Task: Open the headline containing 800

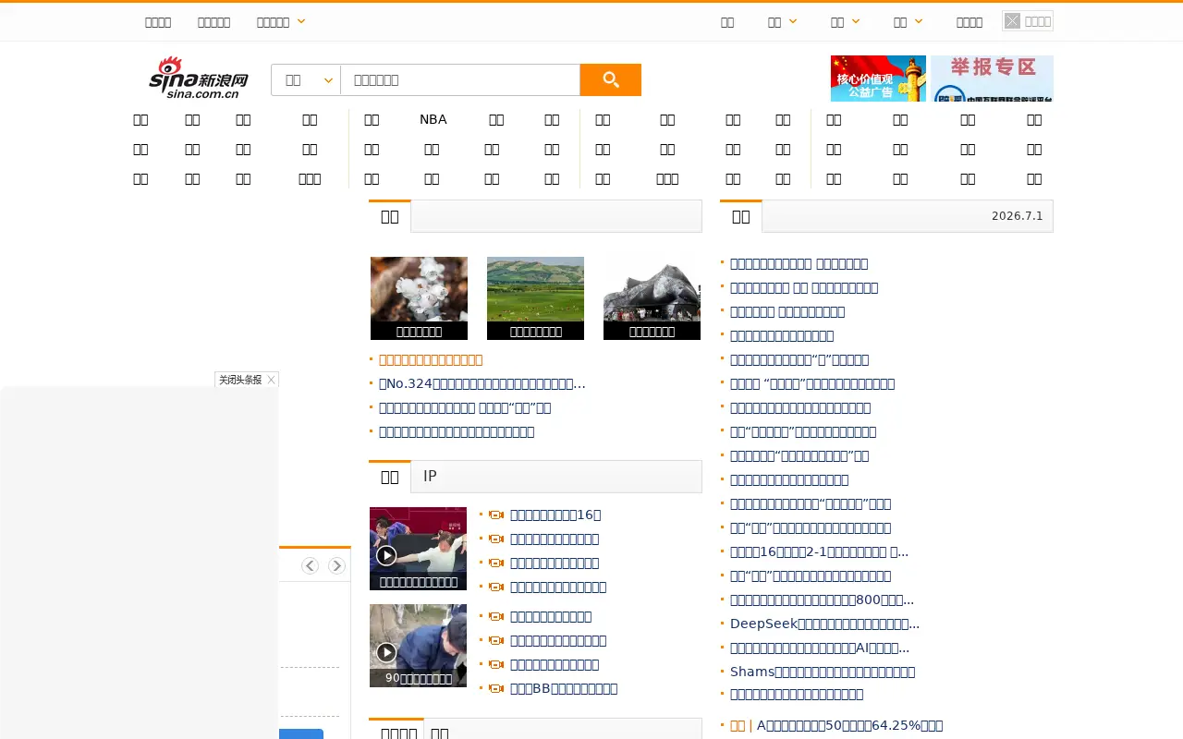Action: click(x=822, y=600)
